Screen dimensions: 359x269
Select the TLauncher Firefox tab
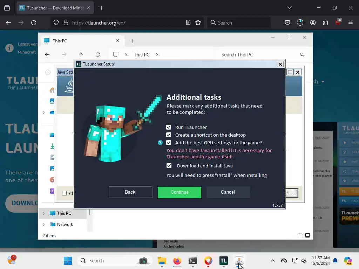55,8
